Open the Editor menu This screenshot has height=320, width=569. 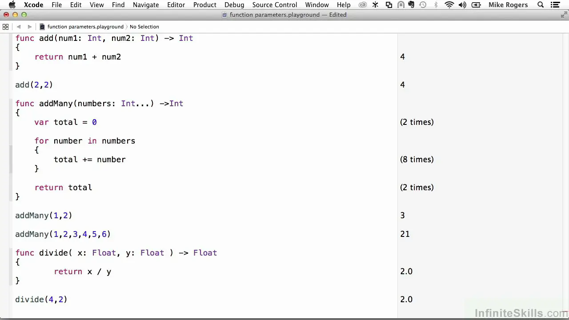(x=176, y=5)
